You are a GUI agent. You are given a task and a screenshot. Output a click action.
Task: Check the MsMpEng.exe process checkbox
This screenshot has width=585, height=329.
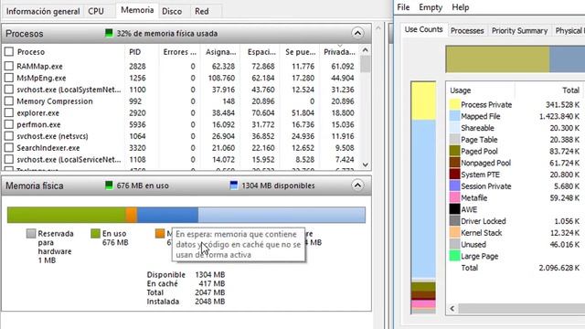coord(9,78)
